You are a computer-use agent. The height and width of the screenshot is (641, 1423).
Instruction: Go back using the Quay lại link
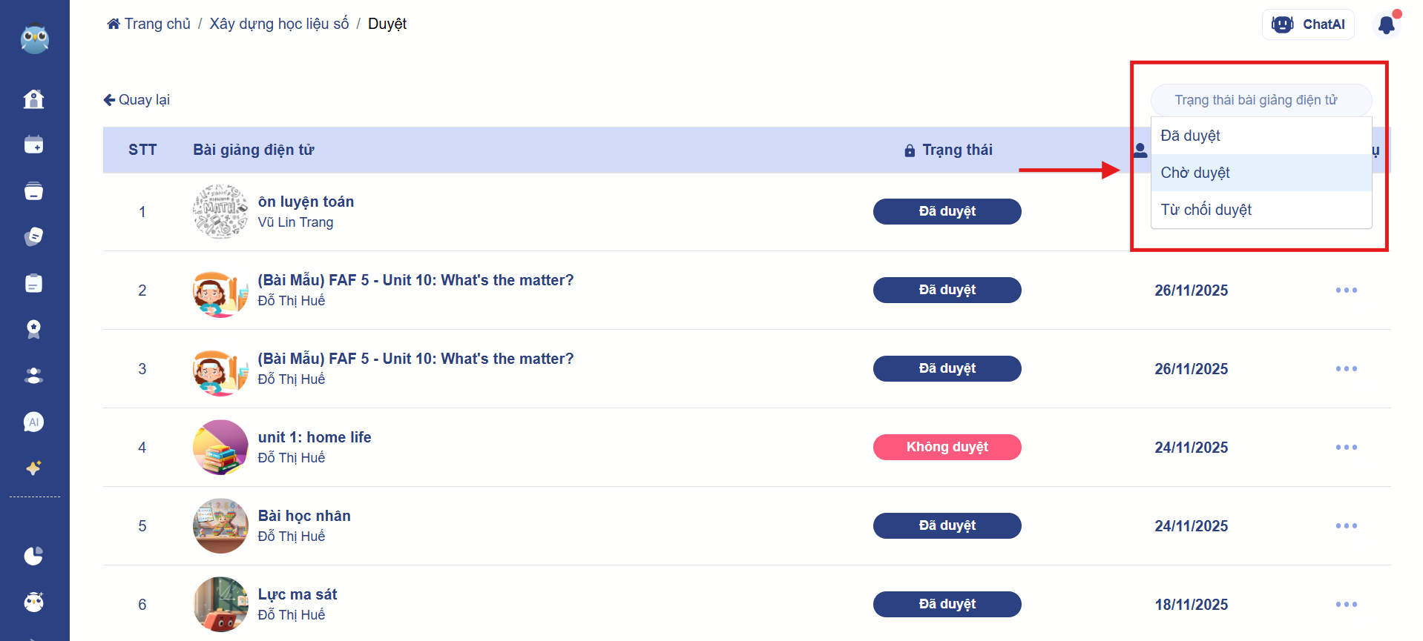click(x=137, y=100)
